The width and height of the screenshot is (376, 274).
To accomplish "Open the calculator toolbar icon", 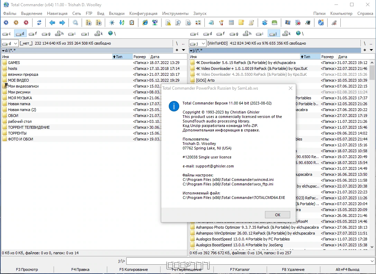I will tap(231, 23).
